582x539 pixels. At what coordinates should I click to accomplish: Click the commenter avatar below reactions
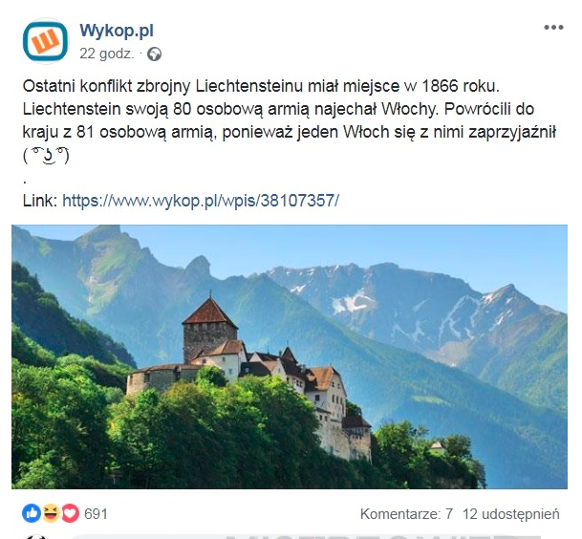(37, 537)
